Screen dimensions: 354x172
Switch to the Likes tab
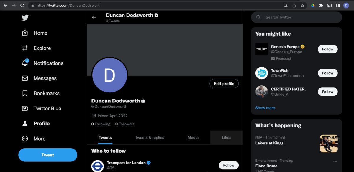click(x=227, y=137)
